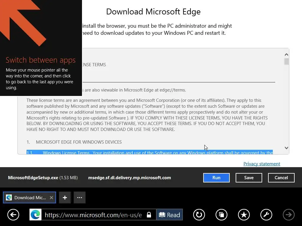The height and width of the screenshot is (226, 302).
Task: Click the Edge site icon beside the address
Action: pos(35,215)
